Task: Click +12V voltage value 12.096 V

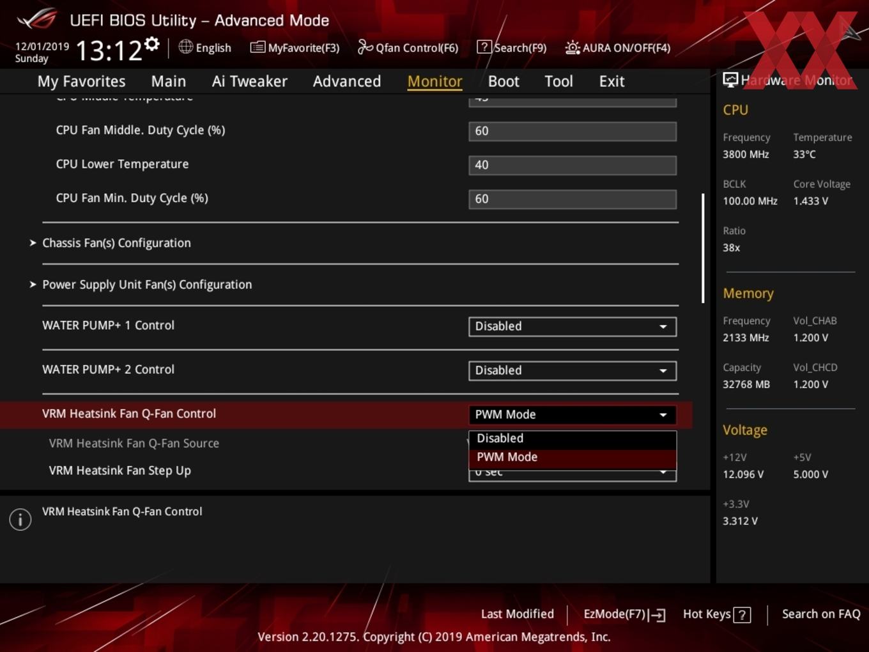Action: (x=743, y=474)
